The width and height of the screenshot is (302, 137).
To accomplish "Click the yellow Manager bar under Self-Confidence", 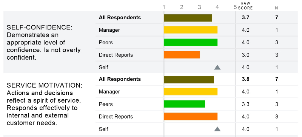I will tap(191, 30).
